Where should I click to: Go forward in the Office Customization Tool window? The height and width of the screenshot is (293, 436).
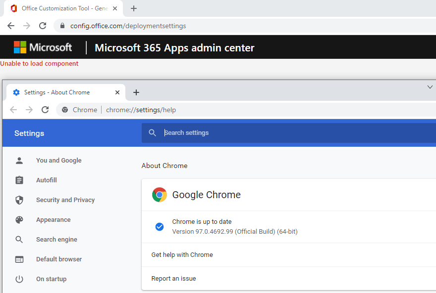click(x=27, y=26)
